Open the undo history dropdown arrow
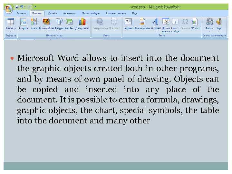The image size is (232, 174). [25, 7]
